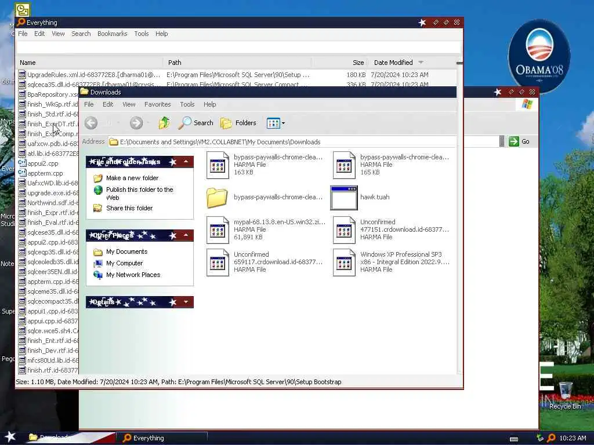Click Share this folder link

tap(129, 208)
